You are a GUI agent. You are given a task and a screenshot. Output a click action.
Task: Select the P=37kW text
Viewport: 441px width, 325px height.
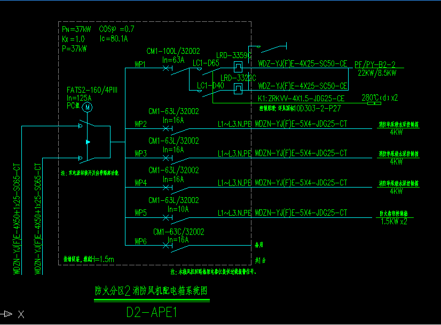pos(74,48)
